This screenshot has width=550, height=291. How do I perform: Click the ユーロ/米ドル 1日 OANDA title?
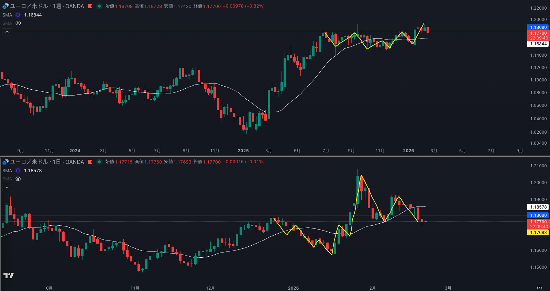click(47, 162)
